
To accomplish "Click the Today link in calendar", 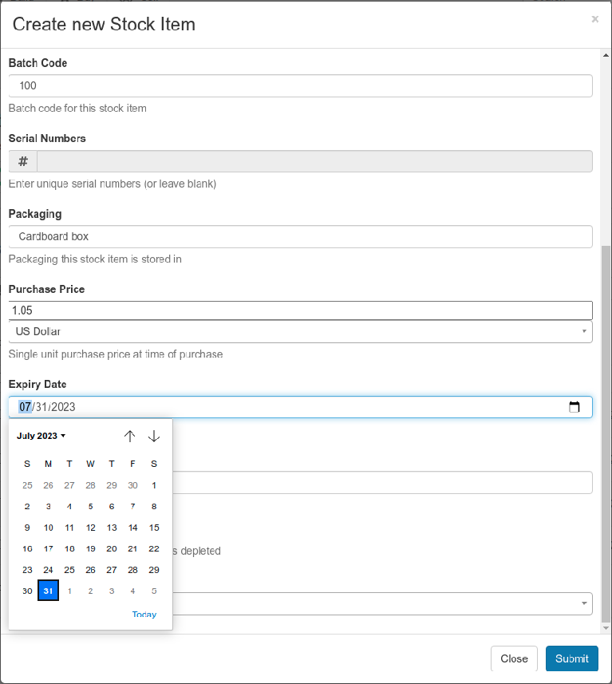I will coord(144,615).
